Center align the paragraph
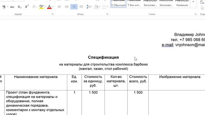This screenshot has width=205, height=115. pos(67,7)
